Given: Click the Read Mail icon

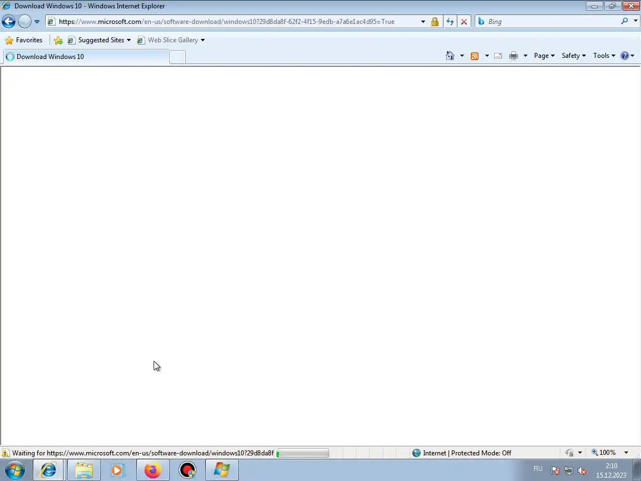Looking at the screenshot, I should coord(498,56).
